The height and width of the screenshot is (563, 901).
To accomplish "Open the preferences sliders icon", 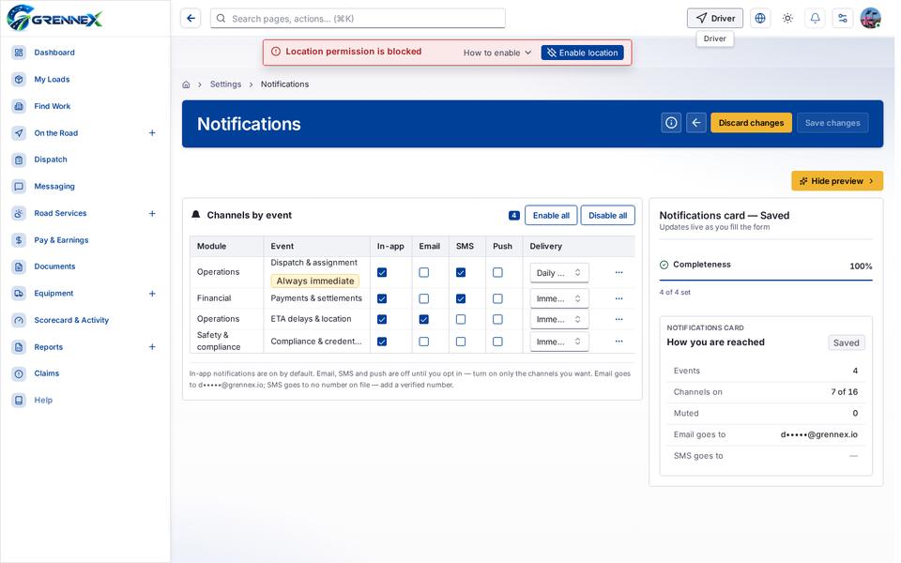I will pos(843,19).
